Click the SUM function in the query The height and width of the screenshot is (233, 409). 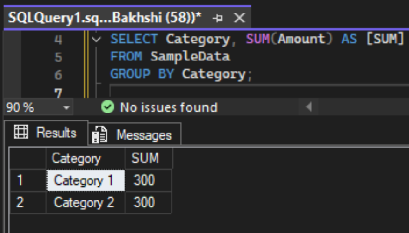[257, 39]
